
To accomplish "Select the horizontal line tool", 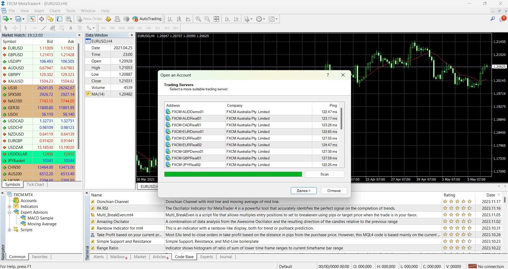I will click(x=35, y=28).
